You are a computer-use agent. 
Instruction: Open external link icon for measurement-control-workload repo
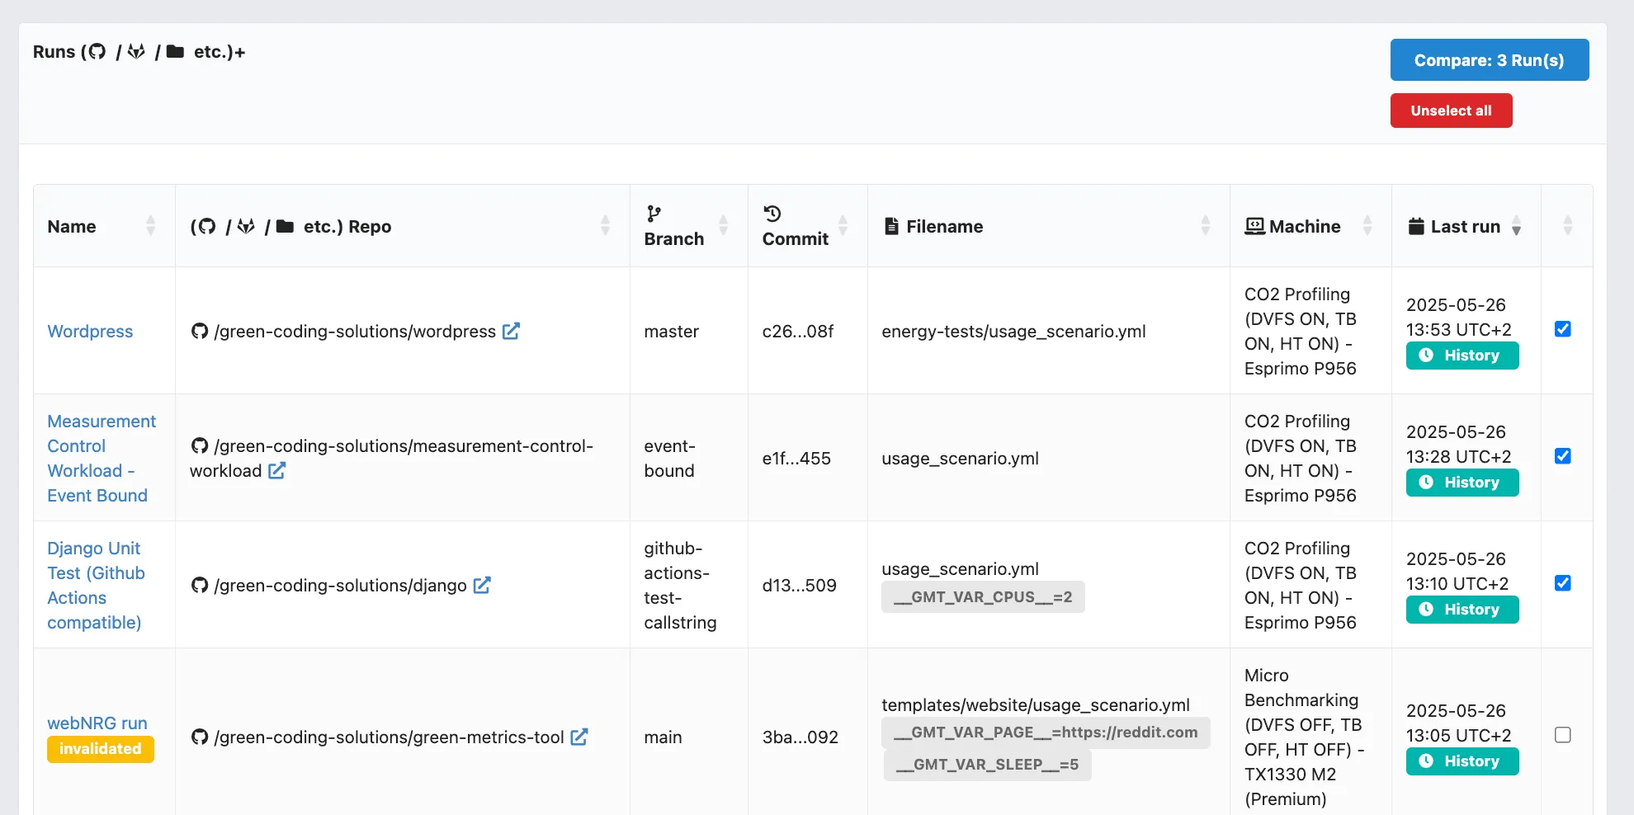[x=276, y=470]
